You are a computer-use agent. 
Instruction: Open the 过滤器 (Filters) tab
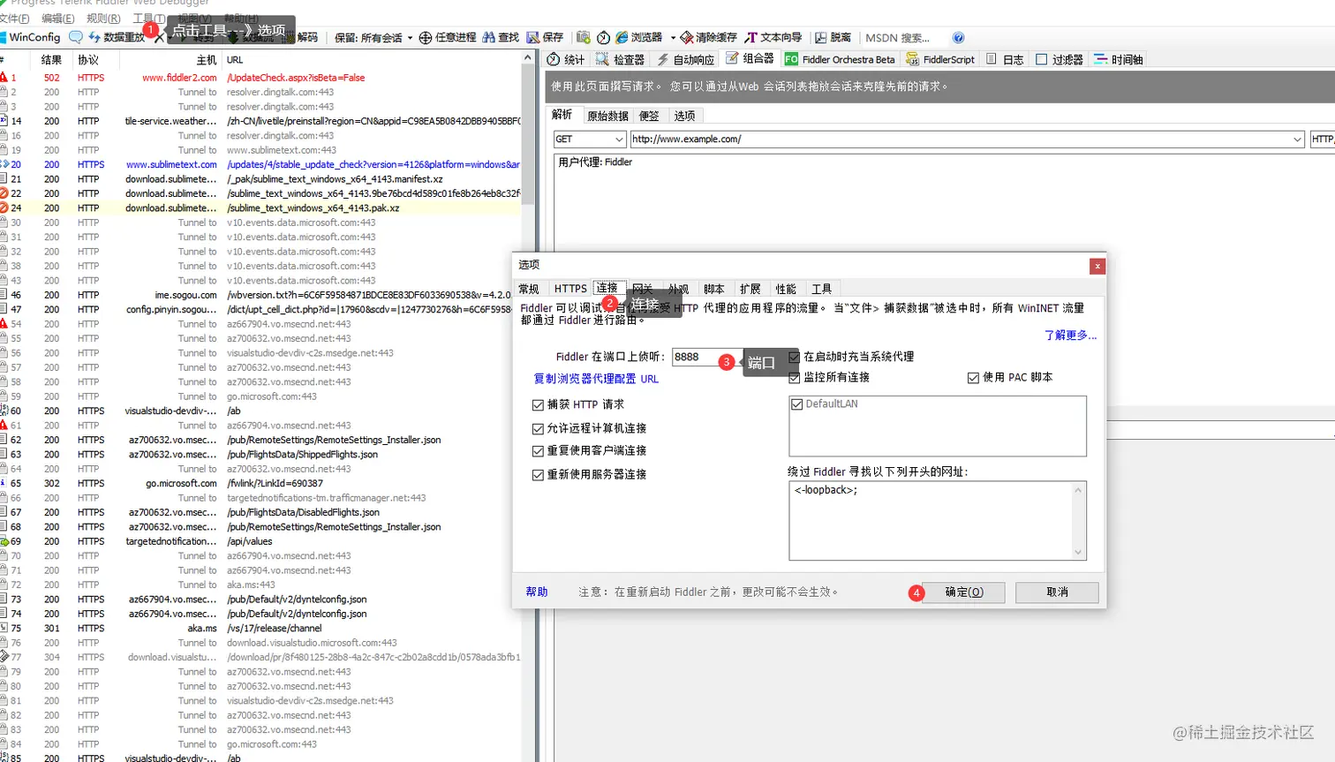coord(1059,59)
